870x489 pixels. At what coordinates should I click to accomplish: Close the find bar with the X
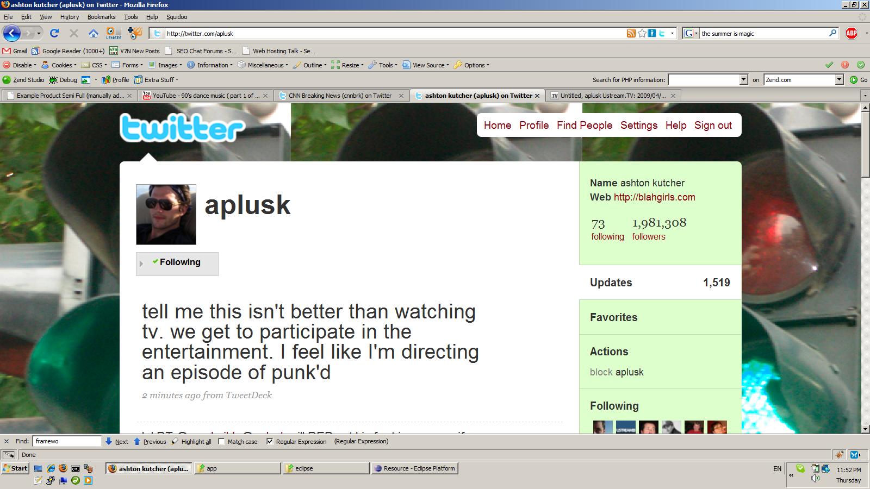point(7,442)
